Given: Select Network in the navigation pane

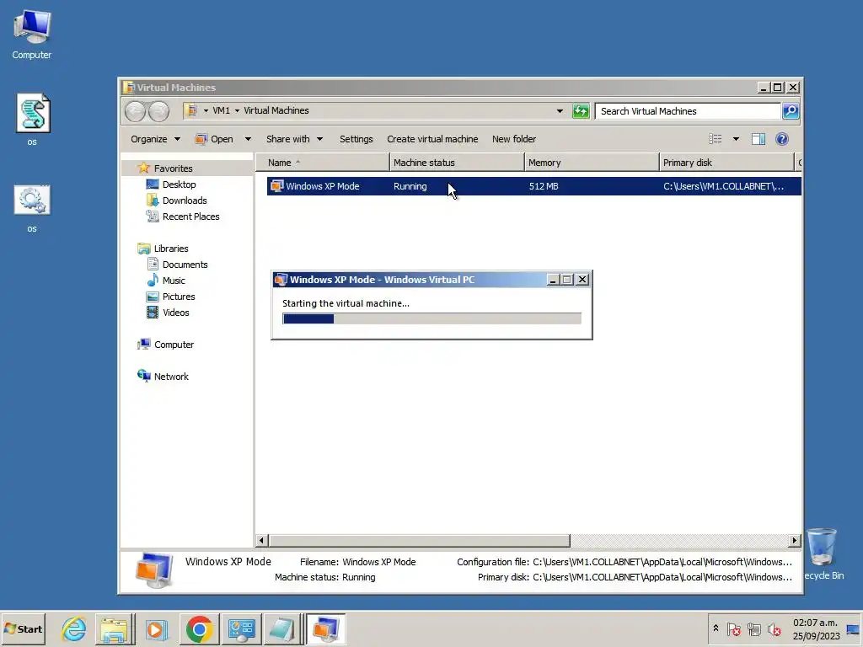Looking at the screenshot, I should (x=170, y=377).
